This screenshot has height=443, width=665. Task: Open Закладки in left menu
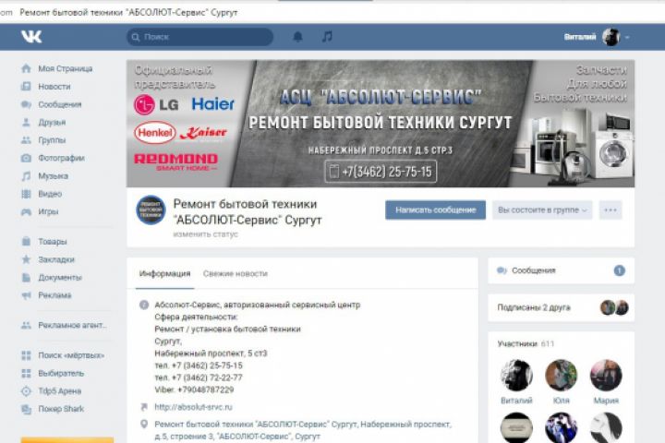coord(56,259)
